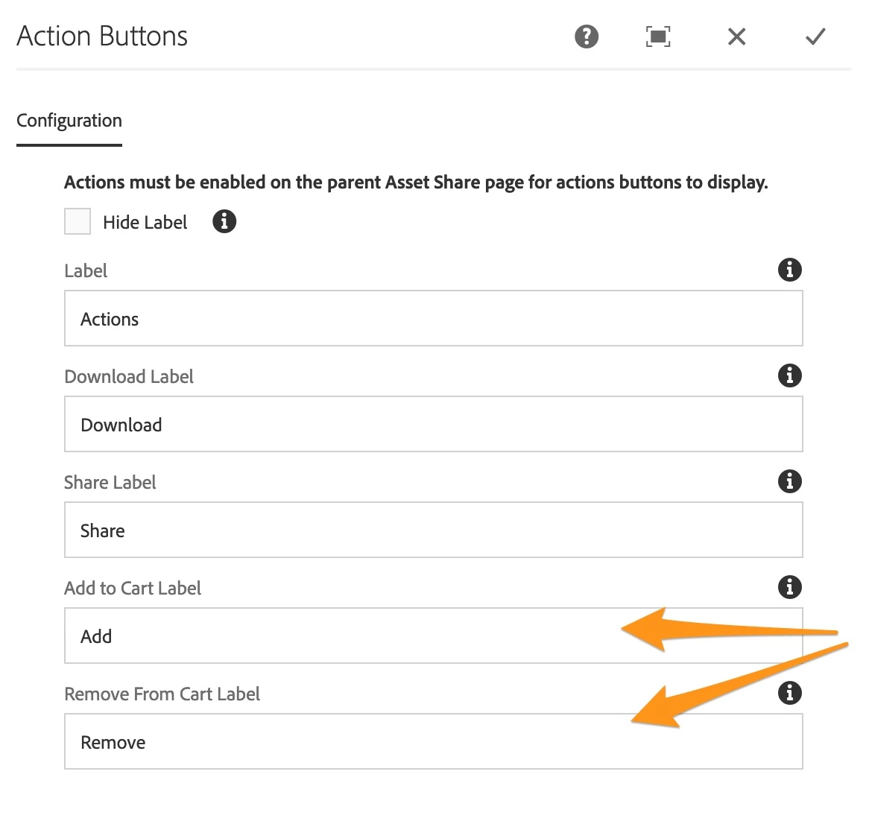Show info tooltip for Remove From Cart Label

(789, 693)
